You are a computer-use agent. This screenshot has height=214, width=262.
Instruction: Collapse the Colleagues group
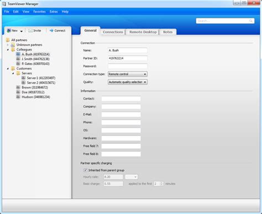pos(8,50)
